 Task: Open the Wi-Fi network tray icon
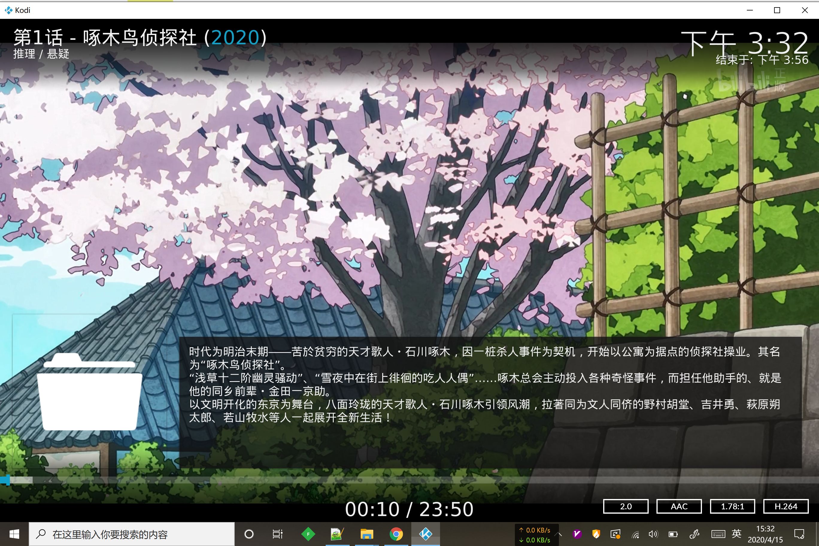(x=636, y=535)
